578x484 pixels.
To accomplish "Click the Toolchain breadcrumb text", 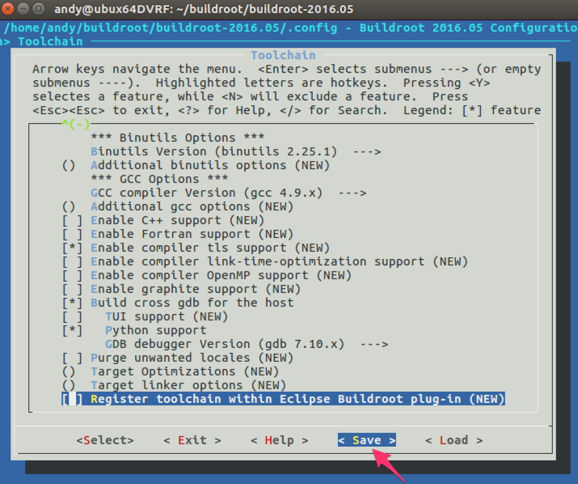I will point(50,41).
